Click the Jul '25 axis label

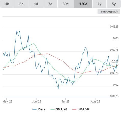[x=65, y=101]
